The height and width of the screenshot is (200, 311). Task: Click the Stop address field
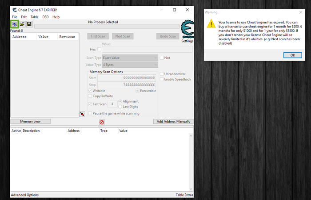click(127, 85)
